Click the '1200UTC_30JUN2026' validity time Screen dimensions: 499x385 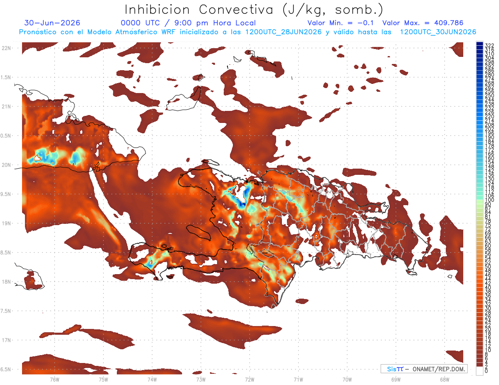[x=438, y=32]
